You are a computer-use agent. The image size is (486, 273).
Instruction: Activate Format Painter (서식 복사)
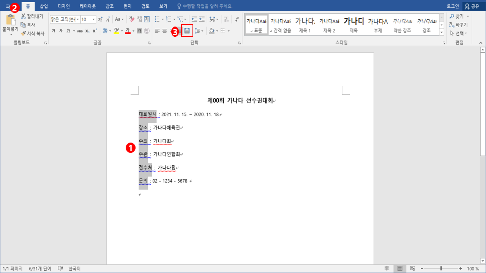[32, 33]
